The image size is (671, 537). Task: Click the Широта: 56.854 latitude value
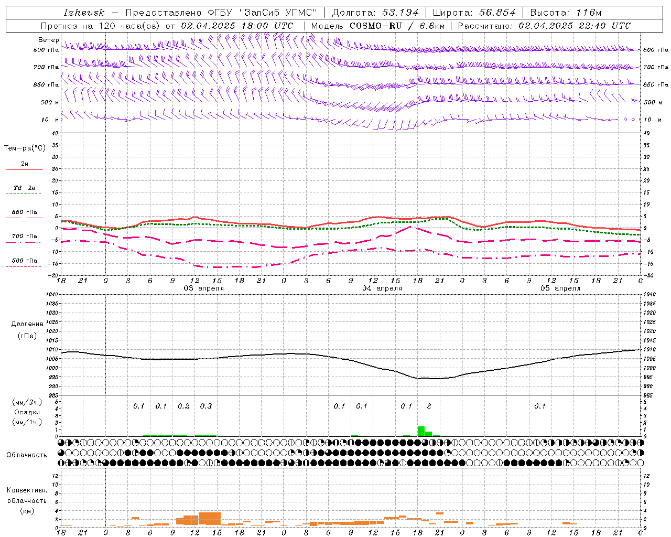[474, 13]
